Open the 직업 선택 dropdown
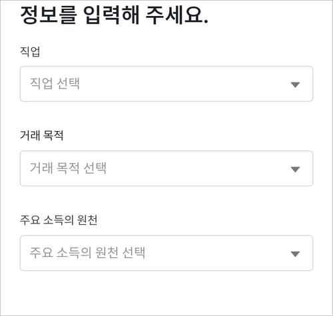Viewport: 333px width, 316px height. click(x=166, y=84)
